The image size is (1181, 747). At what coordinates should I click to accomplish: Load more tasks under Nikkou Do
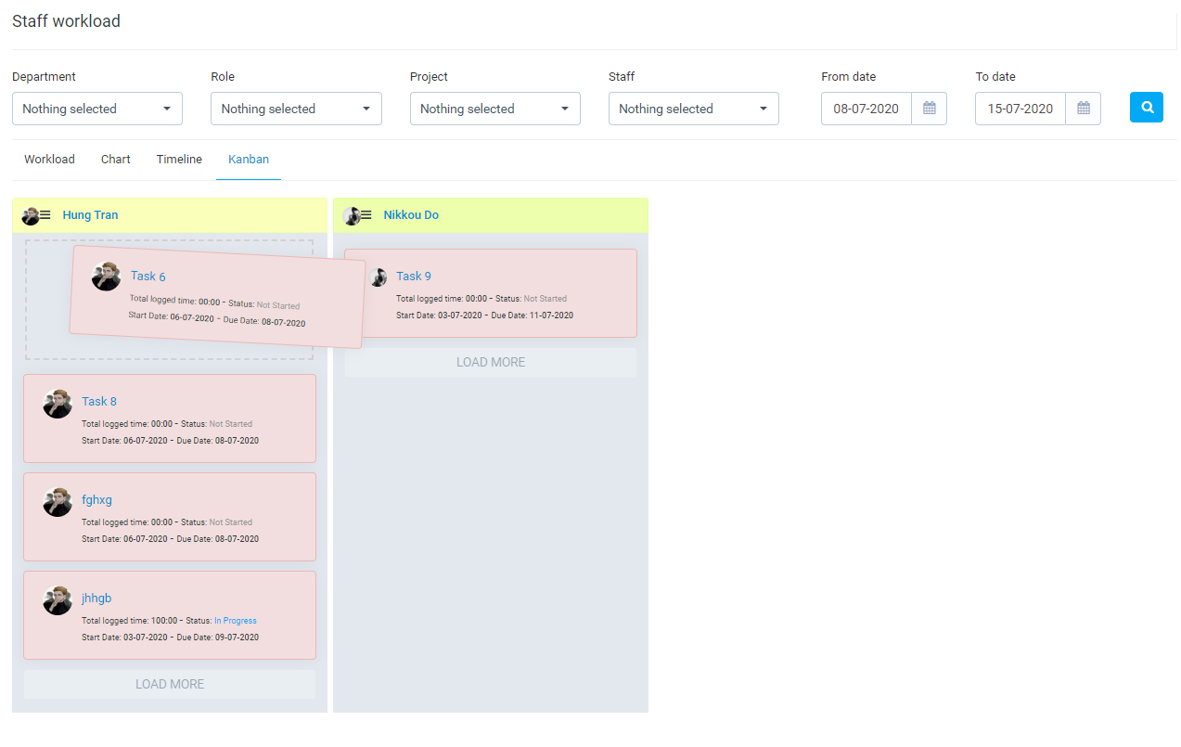pyautogui.click(x=491, y=362)
